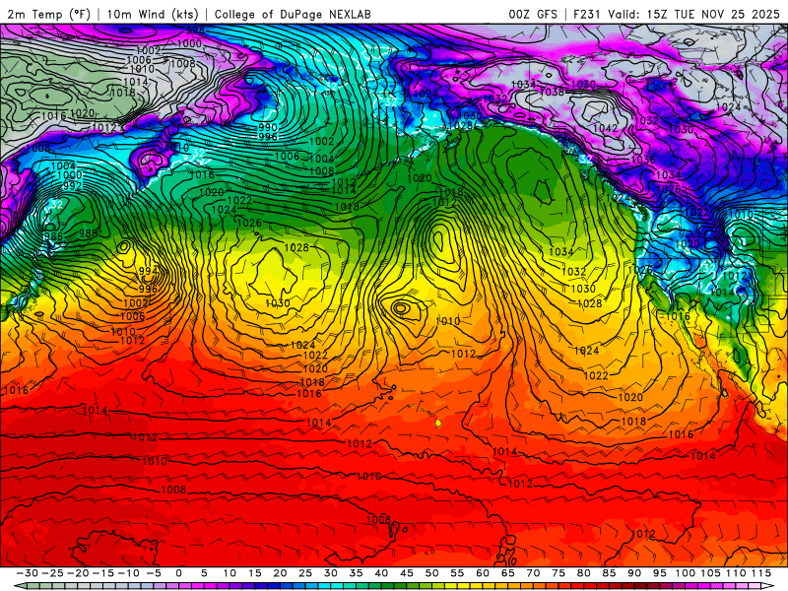Click the 60 color scale label
The height and width of the screenshot is (591, 788).
[x=483, y=573]
